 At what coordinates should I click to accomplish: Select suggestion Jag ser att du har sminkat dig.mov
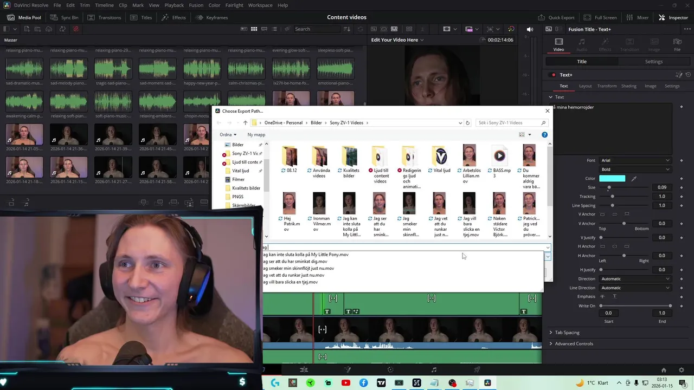point(295,262)
